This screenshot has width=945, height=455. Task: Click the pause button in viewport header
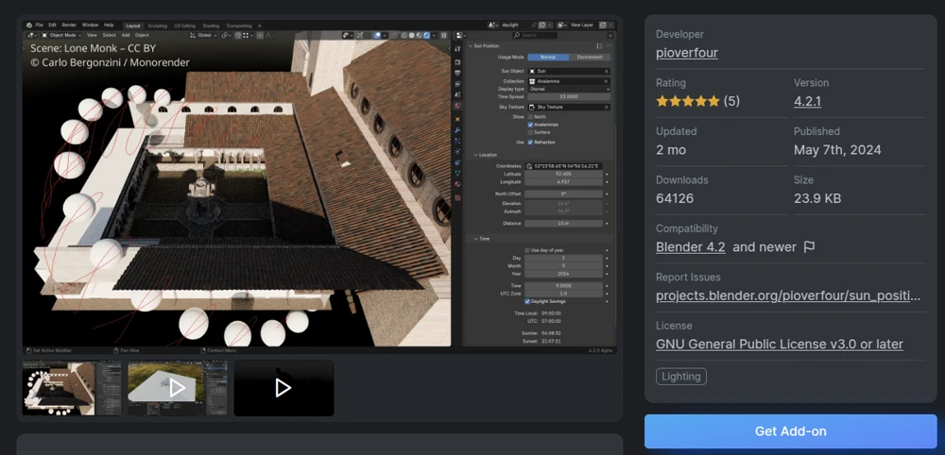click(x=444, y=36)
